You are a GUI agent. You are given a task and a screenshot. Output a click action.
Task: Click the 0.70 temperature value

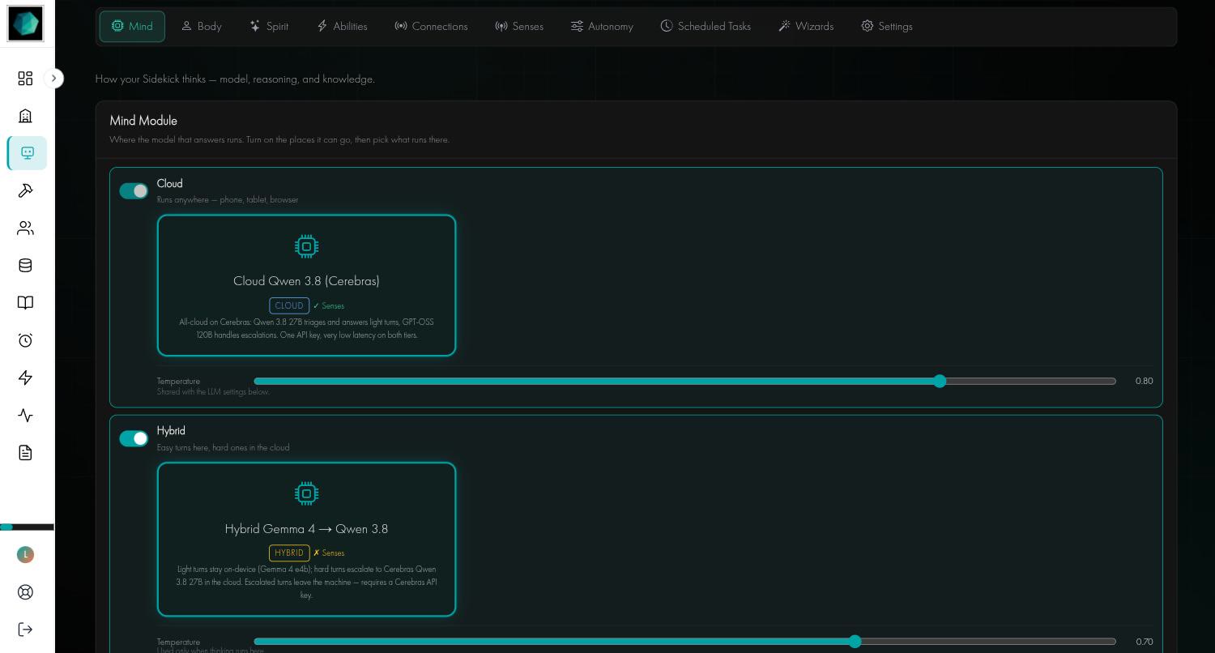(x=1144, y=642)
